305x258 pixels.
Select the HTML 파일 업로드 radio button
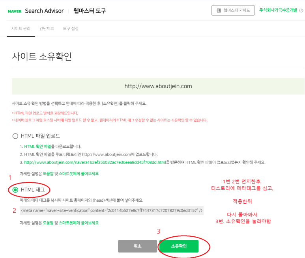pyautogui.click(x=15, y=136)
